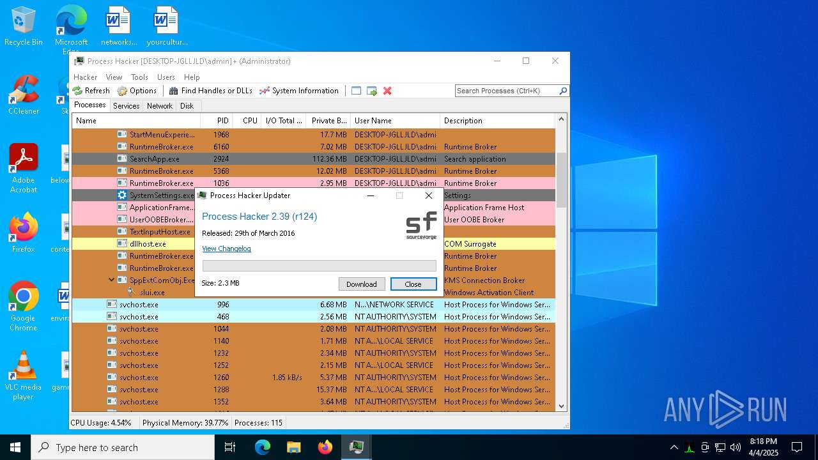
Task: Open the System Information graph tool
Action: click(x=298, y=91)
